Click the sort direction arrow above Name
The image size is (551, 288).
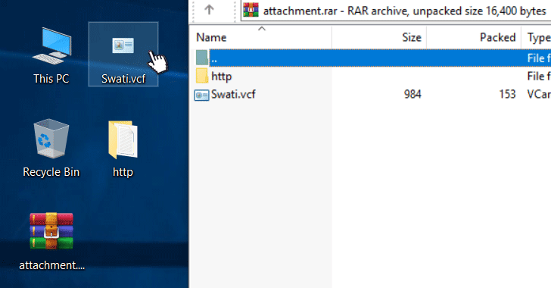click(262, 29)
